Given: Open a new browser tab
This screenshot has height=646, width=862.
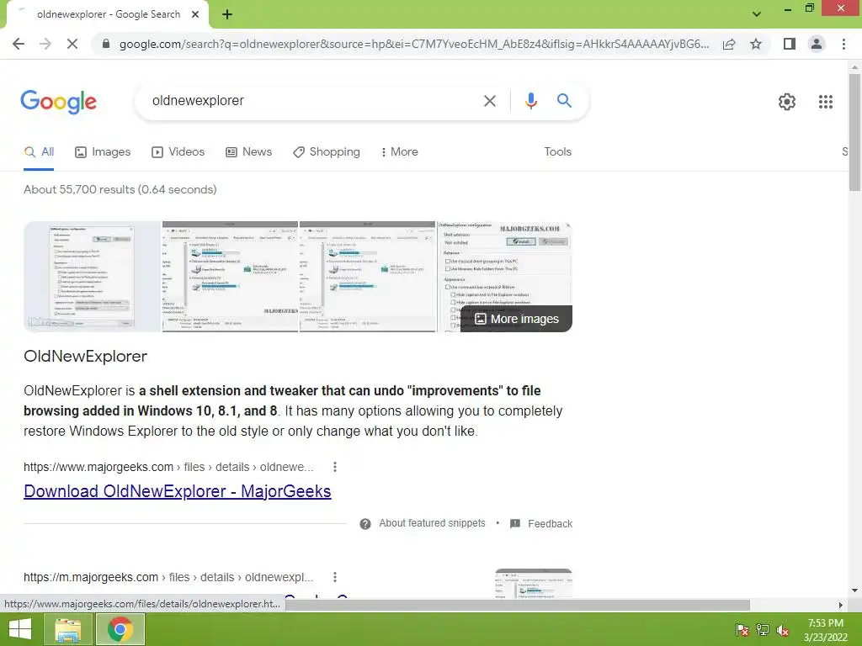Looking at the screenshot, I should tap(227, 15).
